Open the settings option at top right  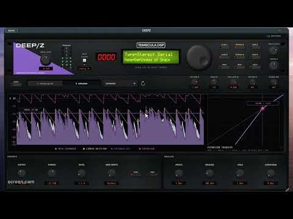pos(274,36)
